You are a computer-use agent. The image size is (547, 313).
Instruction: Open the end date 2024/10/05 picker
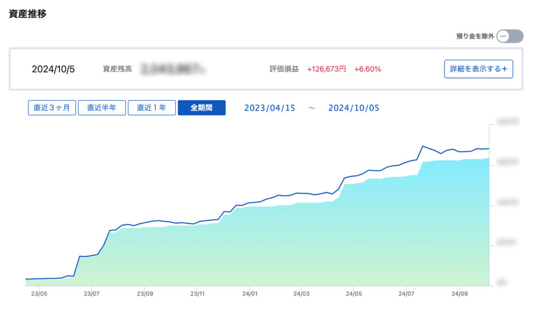click(354, 108)
